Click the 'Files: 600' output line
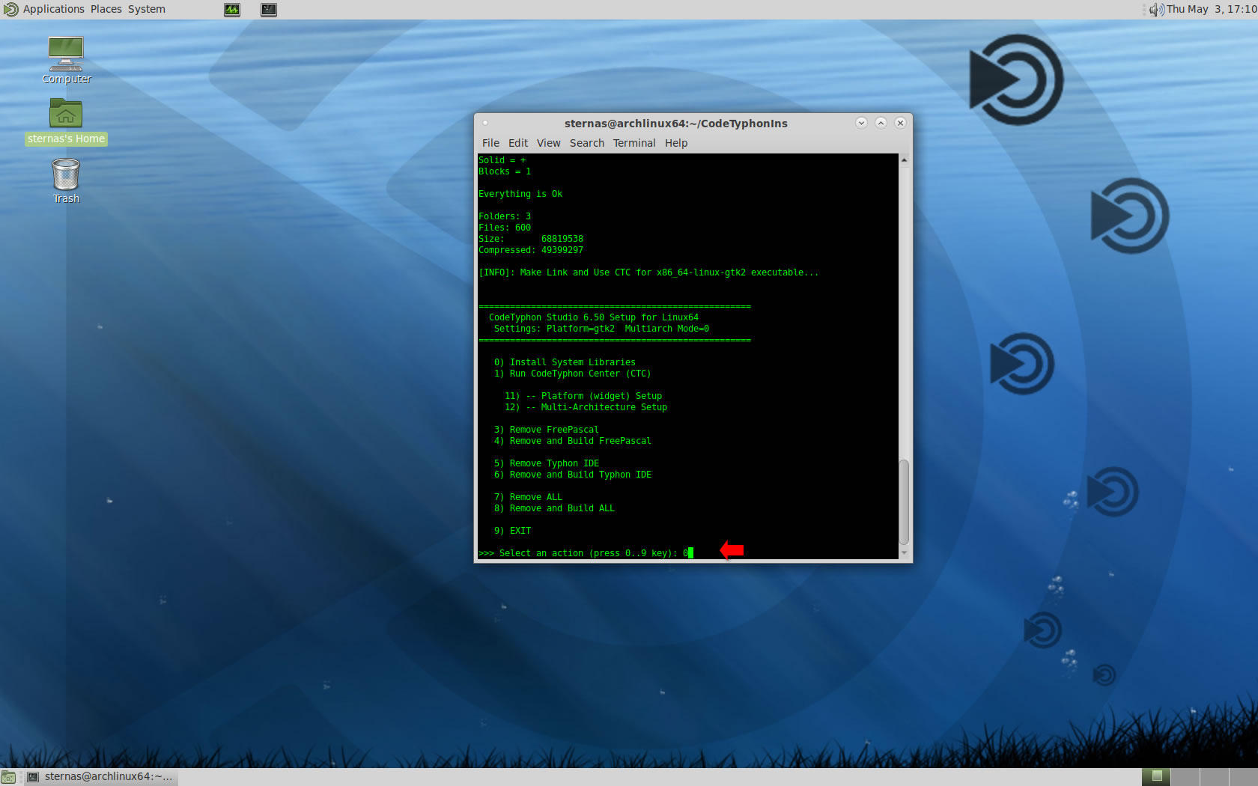1258x786 pixels. 505,228
